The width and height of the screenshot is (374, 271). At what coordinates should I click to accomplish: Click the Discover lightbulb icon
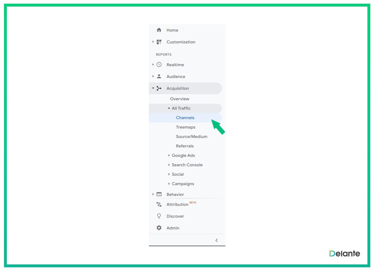pos(159,216)
